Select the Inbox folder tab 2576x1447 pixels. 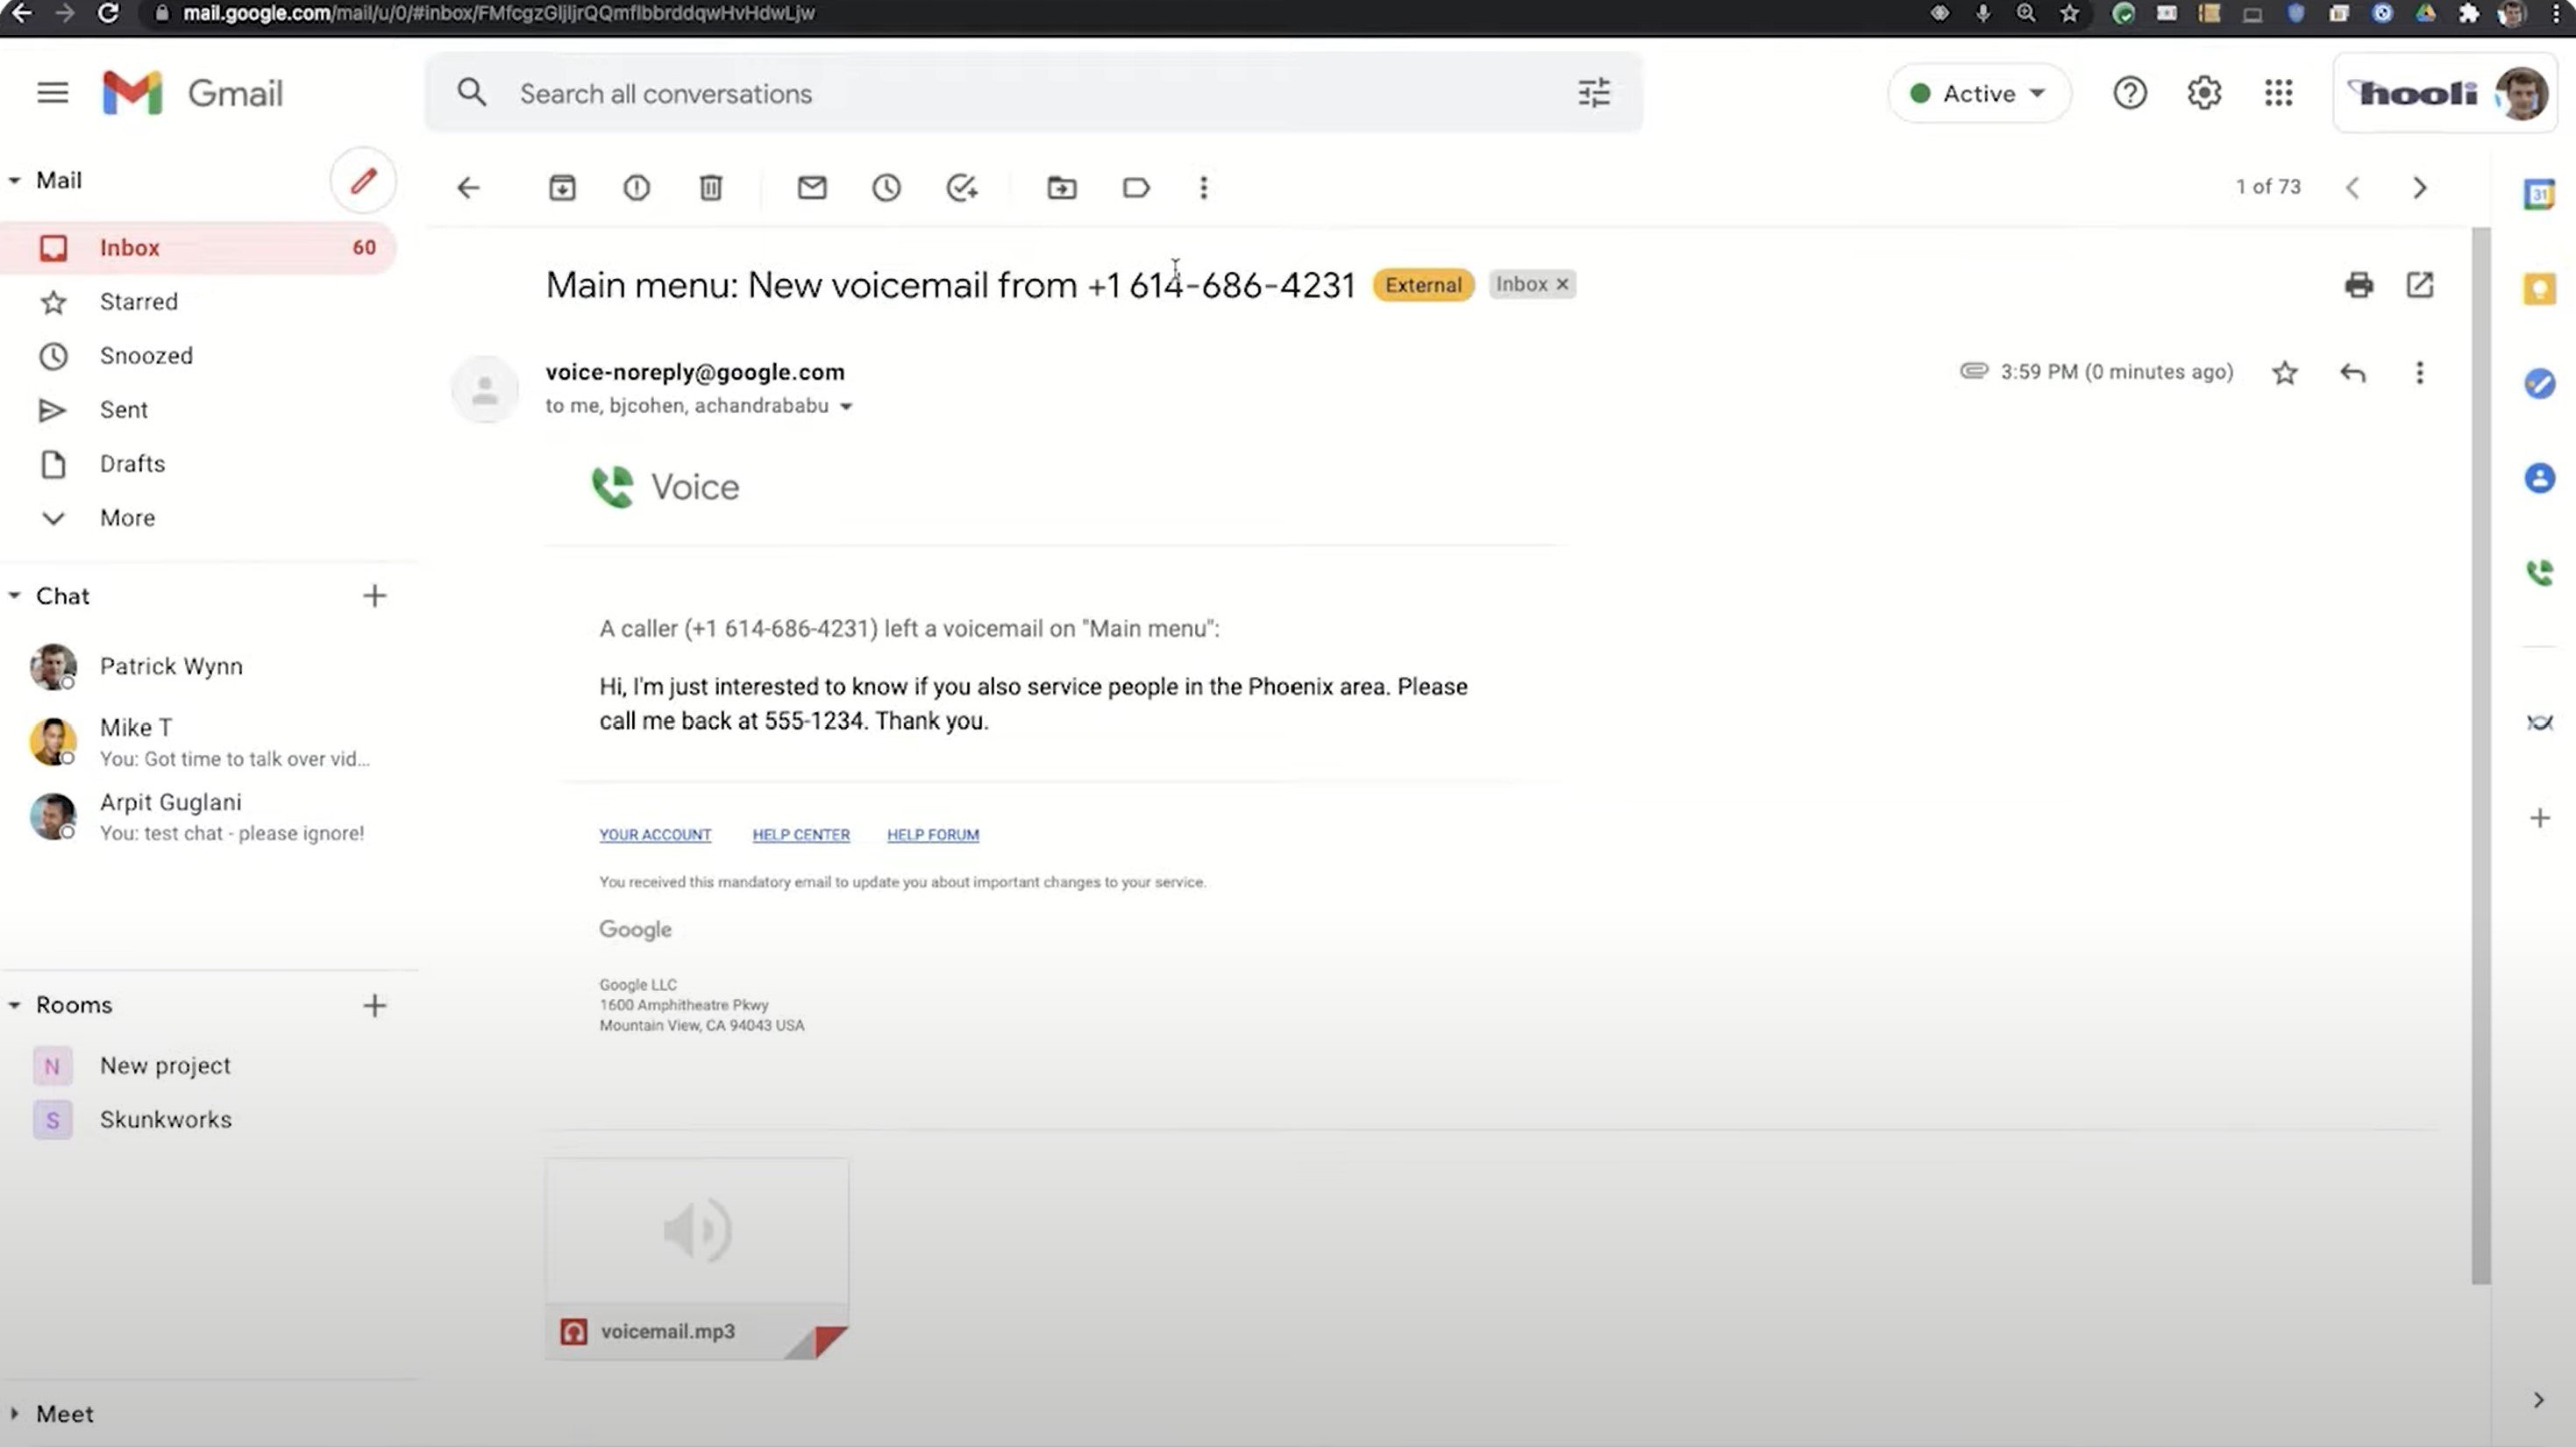pyautogui.click(x=129, y=246)
